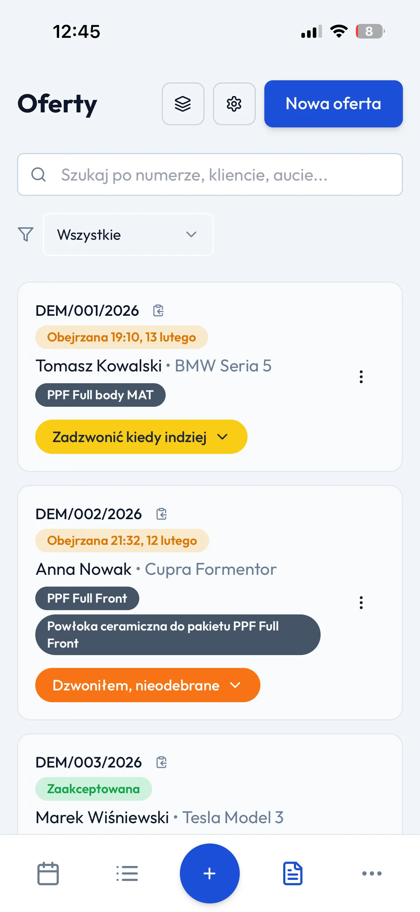The image size is (420, 912).
Task: Copy offer number DEM/002/2026 via clipboard icon
Action: [x=162, y=514]
